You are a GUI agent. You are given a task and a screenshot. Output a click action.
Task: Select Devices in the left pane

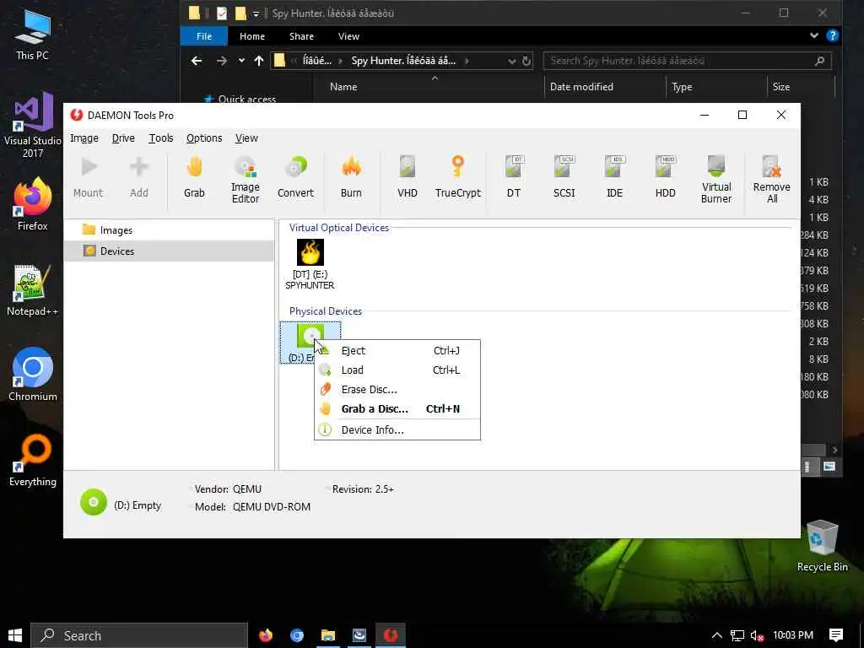pyautogui.click(x=169, y=251)
